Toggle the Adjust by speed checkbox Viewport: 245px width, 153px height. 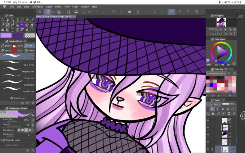4,140
